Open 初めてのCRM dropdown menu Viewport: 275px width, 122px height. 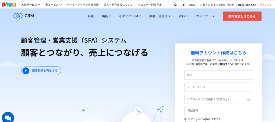(130, 16)
